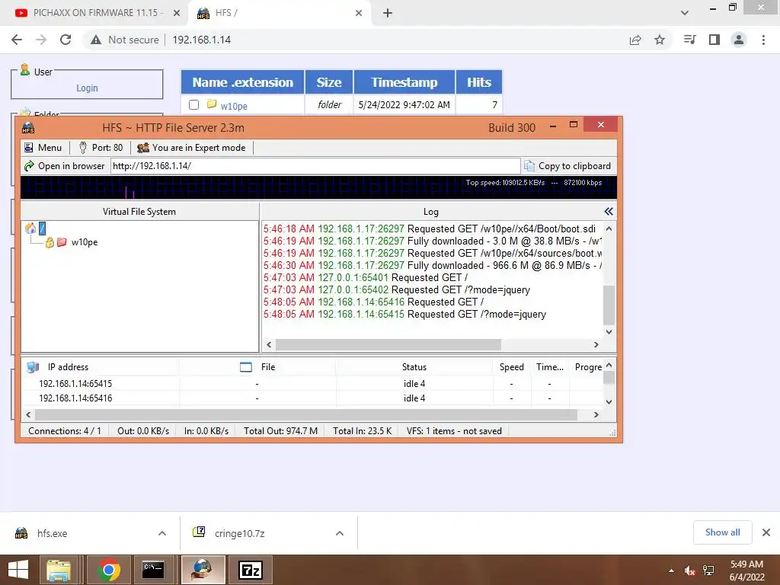Click the IP address column header

[68, 367]
